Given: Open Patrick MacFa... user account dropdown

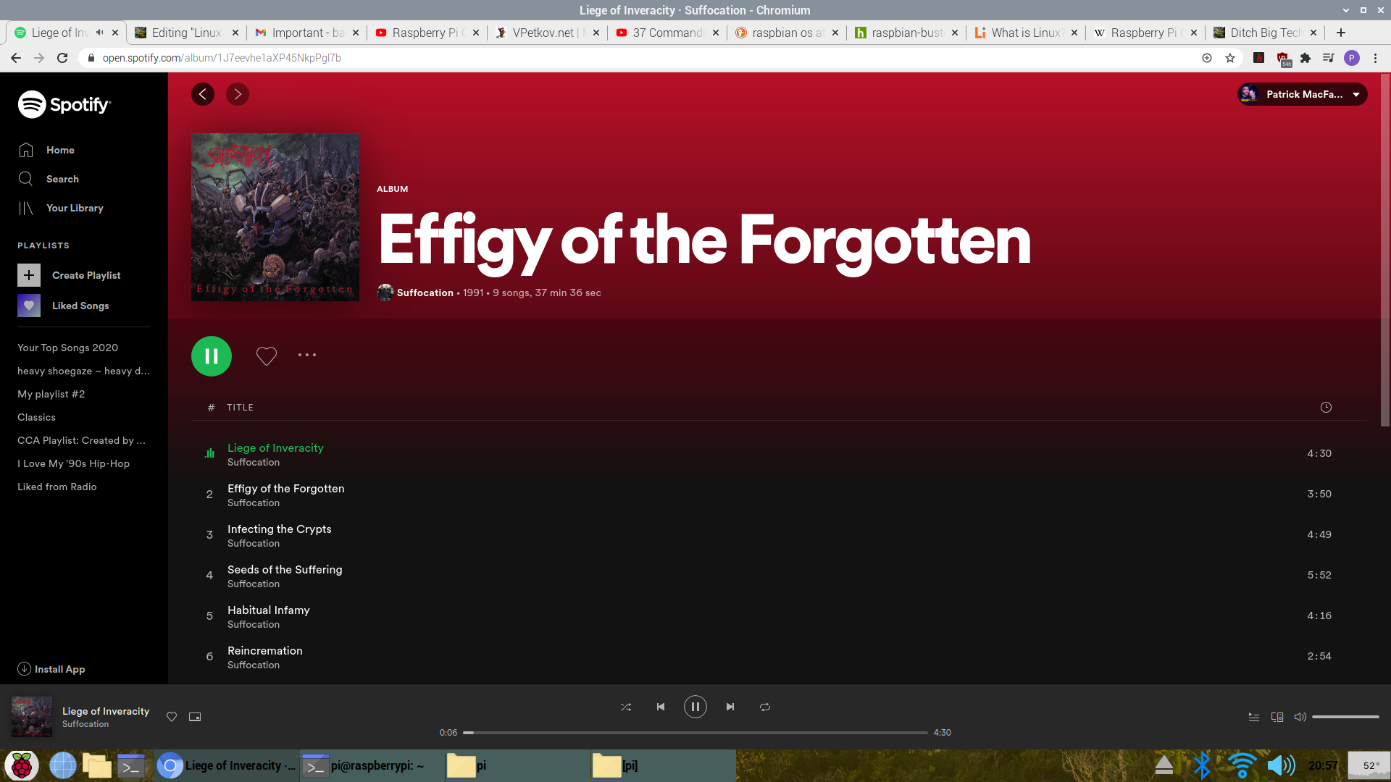Looking at the screenshot, I should (x=1303, y=94).
